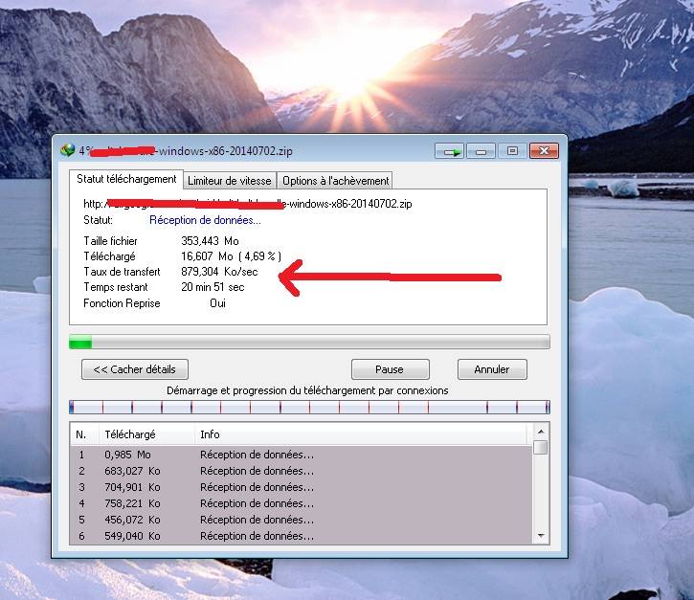Click the status text Réception de données... near Statut

[x=205, y=220]
